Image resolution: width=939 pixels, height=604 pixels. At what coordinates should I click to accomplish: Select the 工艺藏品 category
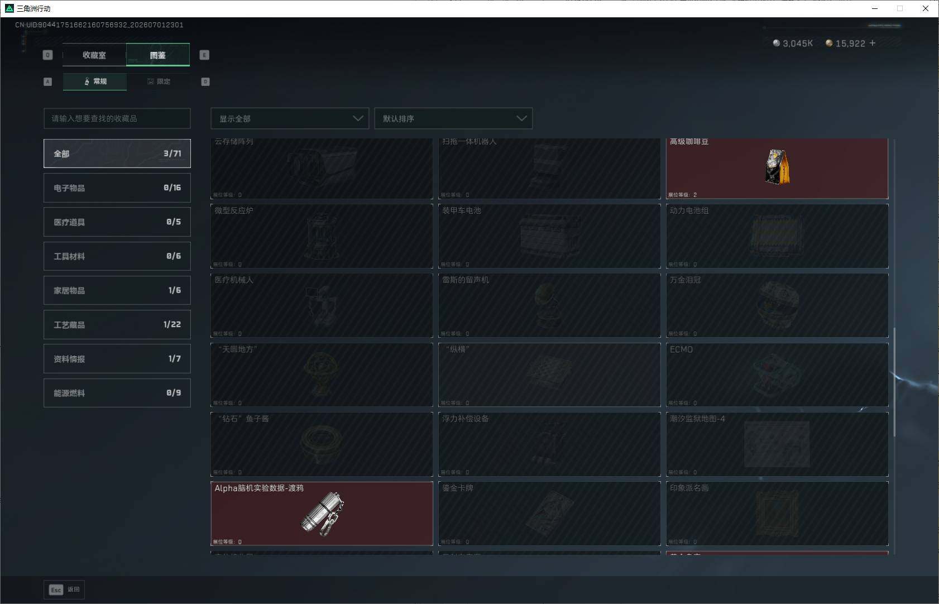(117, 324)
